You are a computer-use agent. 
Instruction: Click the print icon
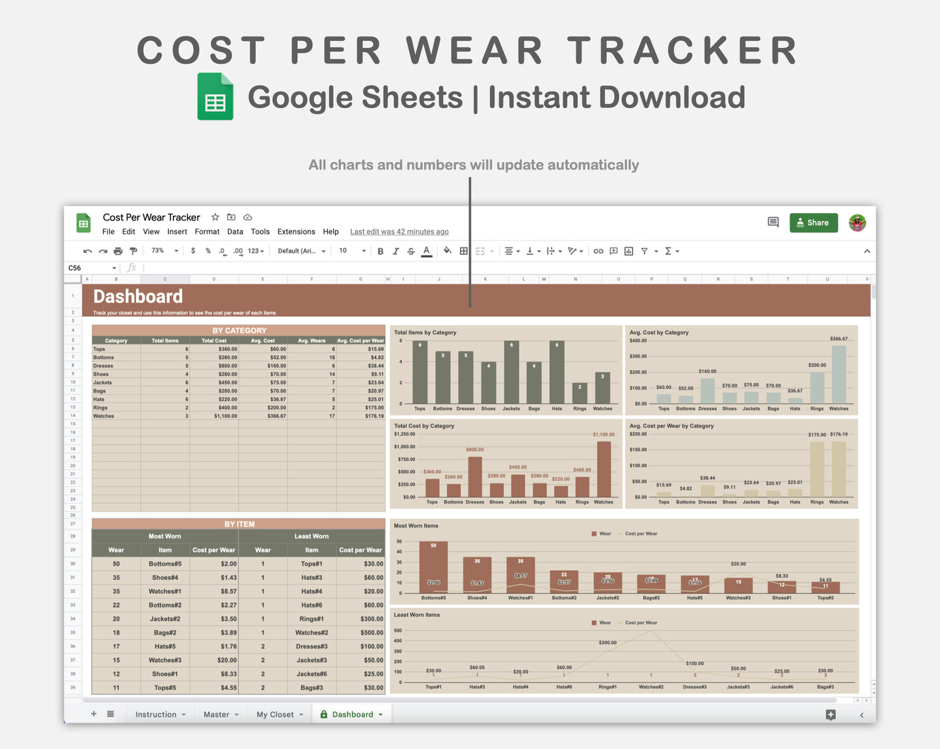[x=117, y=250]
